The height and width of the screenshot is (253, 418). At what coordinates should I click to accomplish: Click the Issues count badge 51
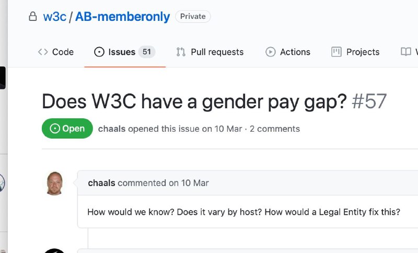[147, 52]
